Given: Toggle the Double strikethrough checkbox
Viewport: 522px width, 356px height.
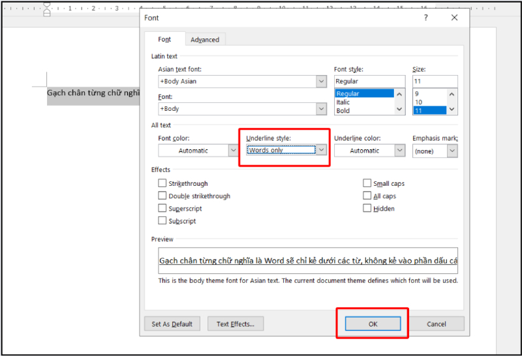Looking at the screenshot, I should click(162, 196).
